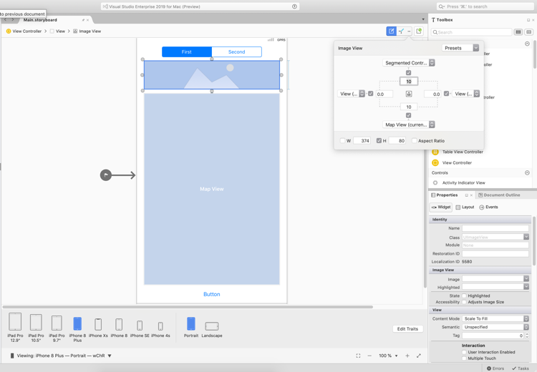
Task: Open the Document Outline tab
Action: 500,195
